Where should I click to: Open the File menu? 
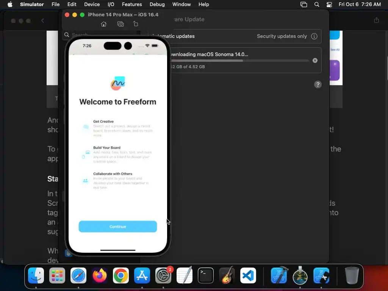55,4
